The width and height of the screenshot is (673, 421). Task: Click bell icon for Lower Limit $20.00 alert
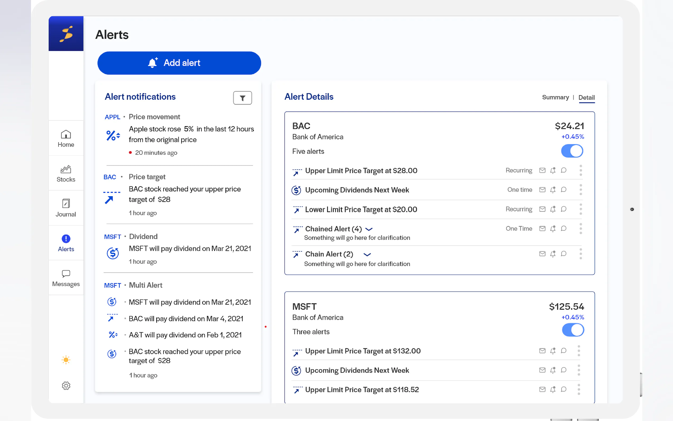[553, 209]
